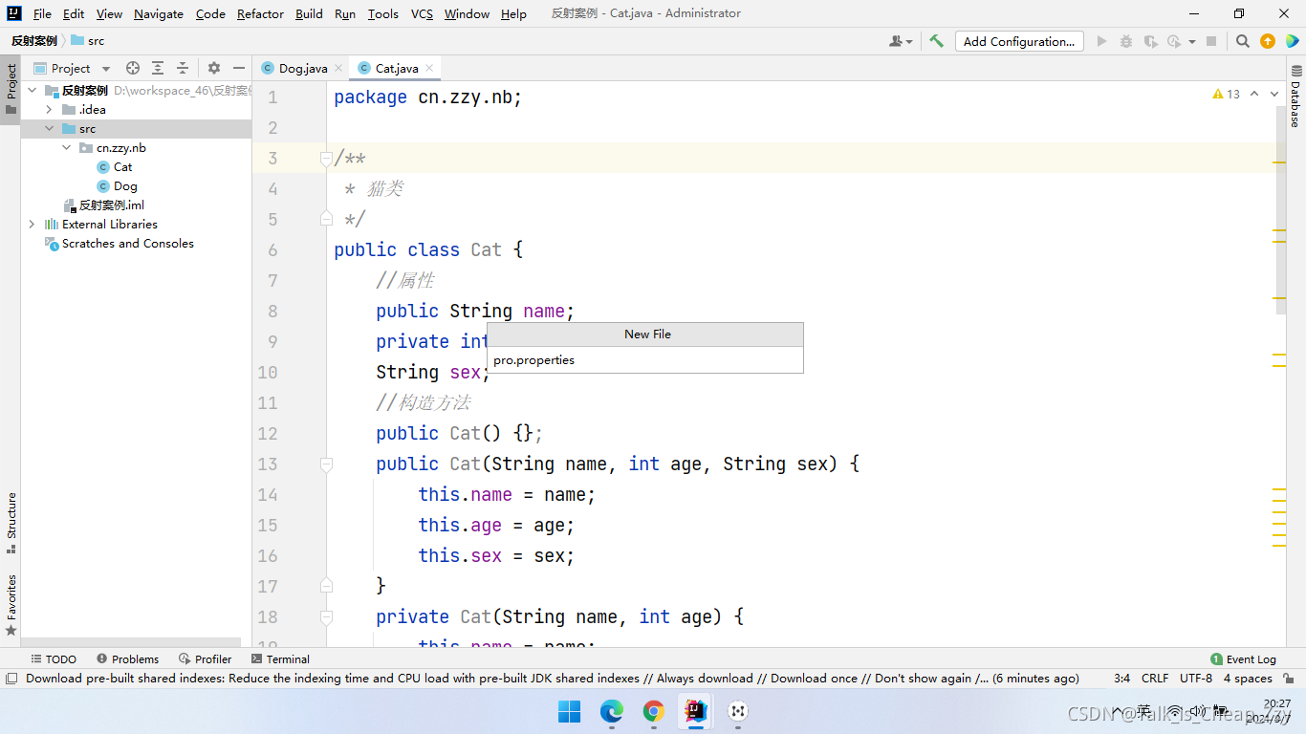
Task: Click the CRLF line separator indicator
Action: [x=1155, y=679]
